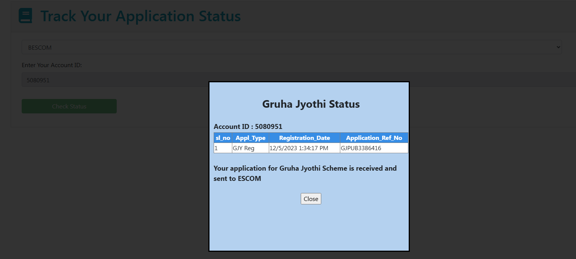Screen dimensions: 576x259
Task: Click the GJY Reg table cell
Action: coord(250,148)
